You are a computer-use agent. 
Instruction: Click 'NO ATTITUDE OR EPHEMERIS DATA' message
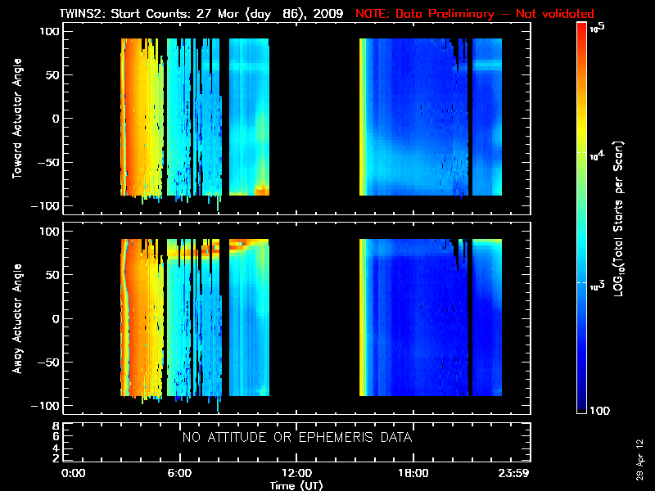pyautogui.click(x=296, y=438)
